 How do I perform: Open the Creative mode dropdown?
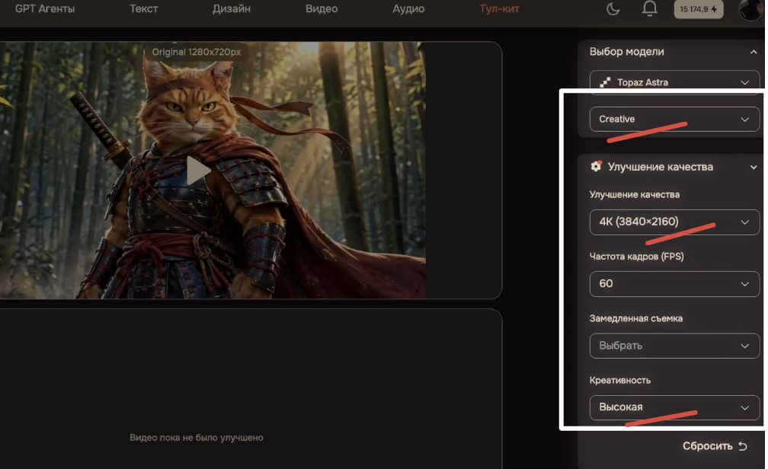[674, 120]
